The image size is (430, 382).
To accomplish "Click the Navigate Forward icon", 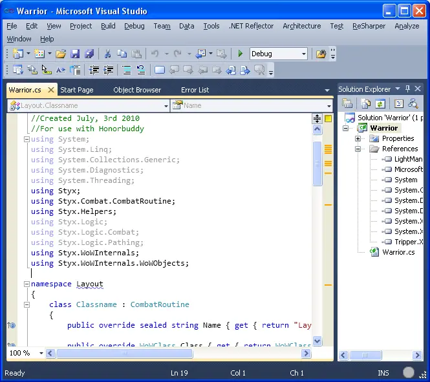I will 222,54.
